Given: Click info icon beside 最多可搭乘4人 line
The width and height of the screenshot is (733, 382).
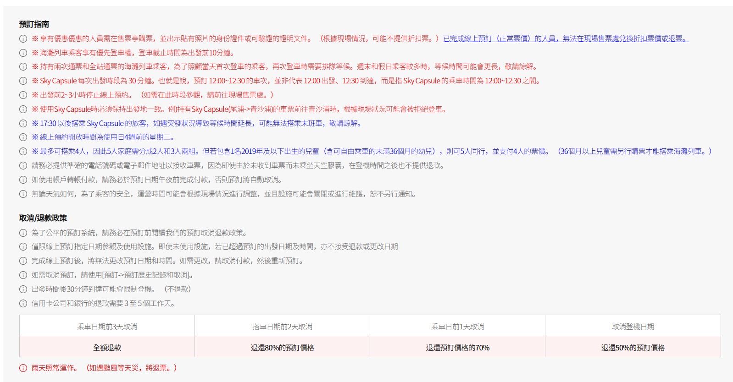Looking at the screenshot, I should click(x=23, y=152).
